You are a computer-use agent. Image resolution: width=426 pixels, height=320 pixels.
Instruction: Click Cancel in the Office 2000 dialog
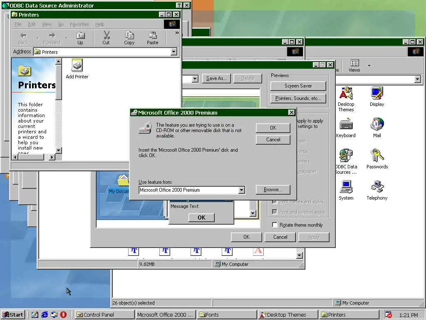pyautogui.click(x=273, y=140)
